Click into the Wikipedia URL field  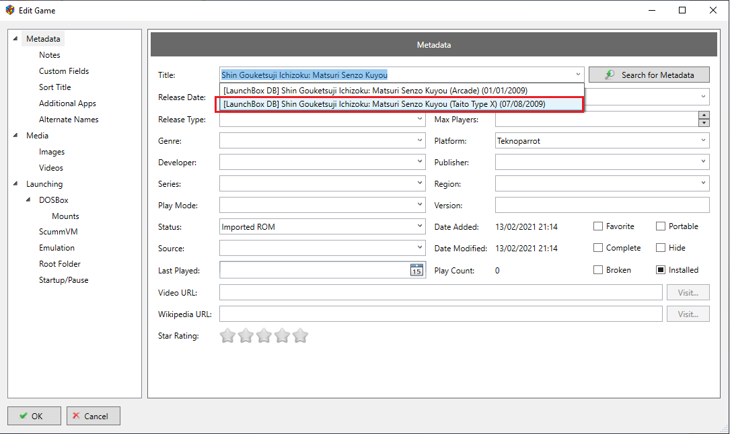point(441,314)
